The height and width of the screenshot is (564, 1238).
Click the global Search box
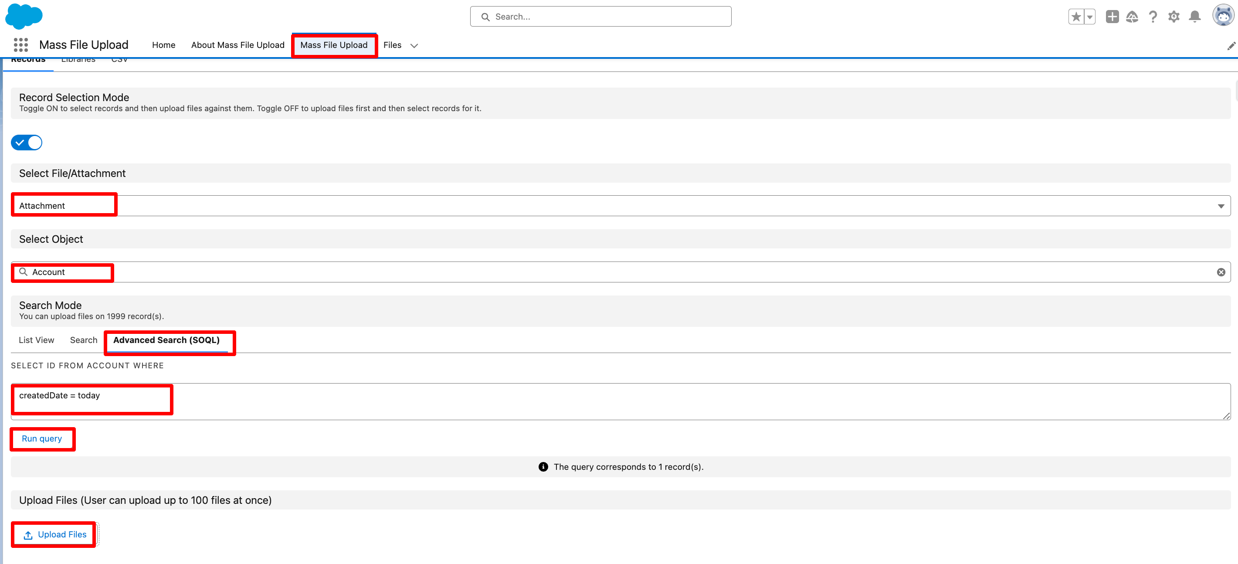pyautogui.click(x=601, y=17)
